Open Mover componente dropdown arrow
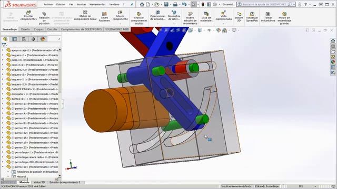 coord(120,24)
